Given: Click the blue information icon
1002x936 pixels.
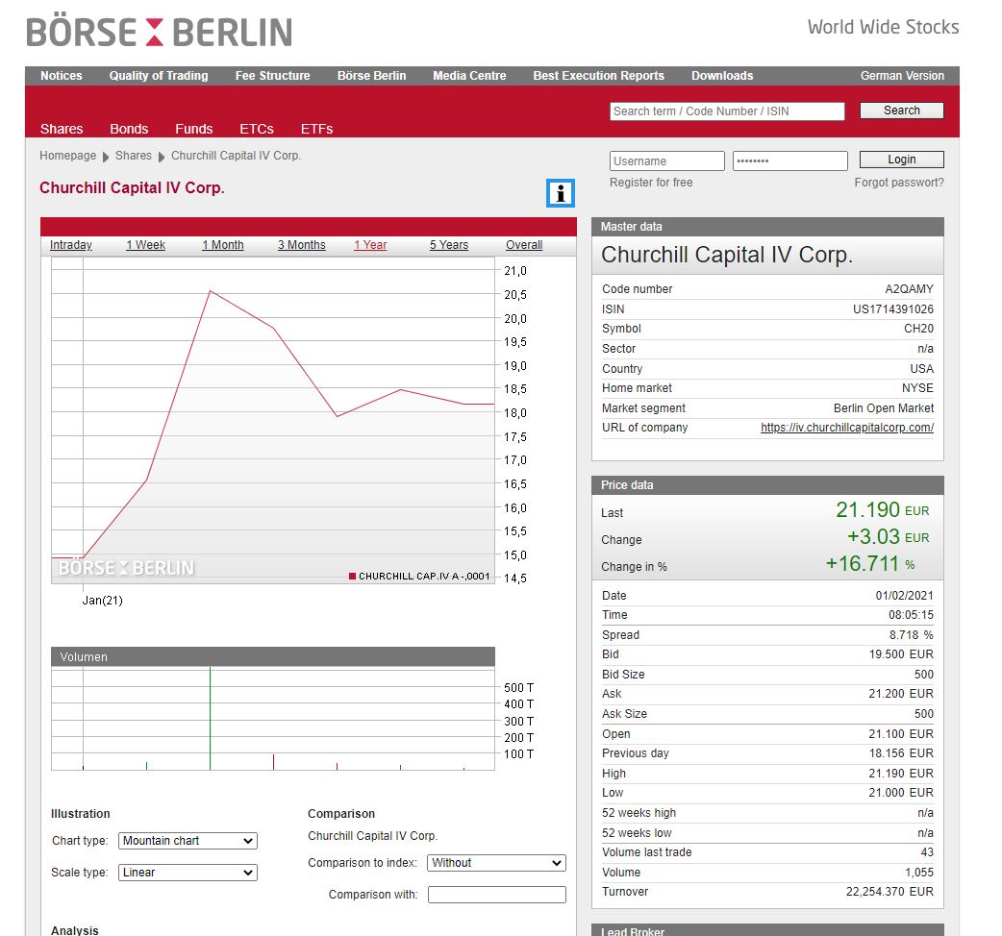Looking at the screenshot, I should 561,193.
